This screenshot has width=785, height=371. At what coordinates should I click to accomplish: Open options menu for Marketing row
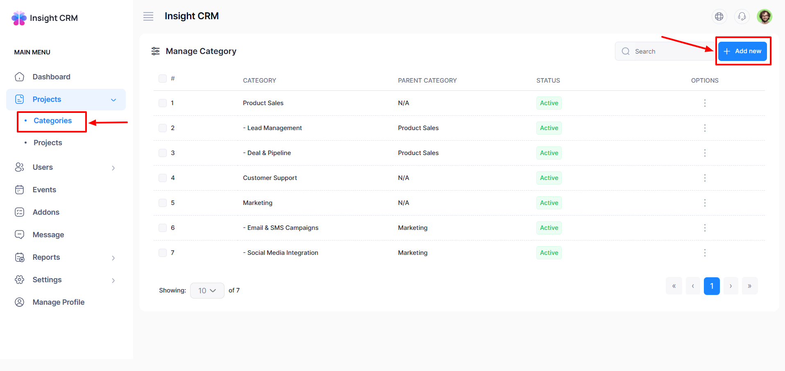coord(705,203)
